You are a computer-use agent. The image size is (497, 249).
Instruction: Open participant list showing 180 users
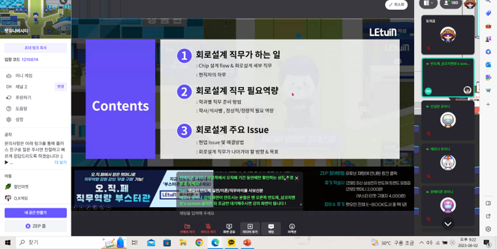(452, 3)
